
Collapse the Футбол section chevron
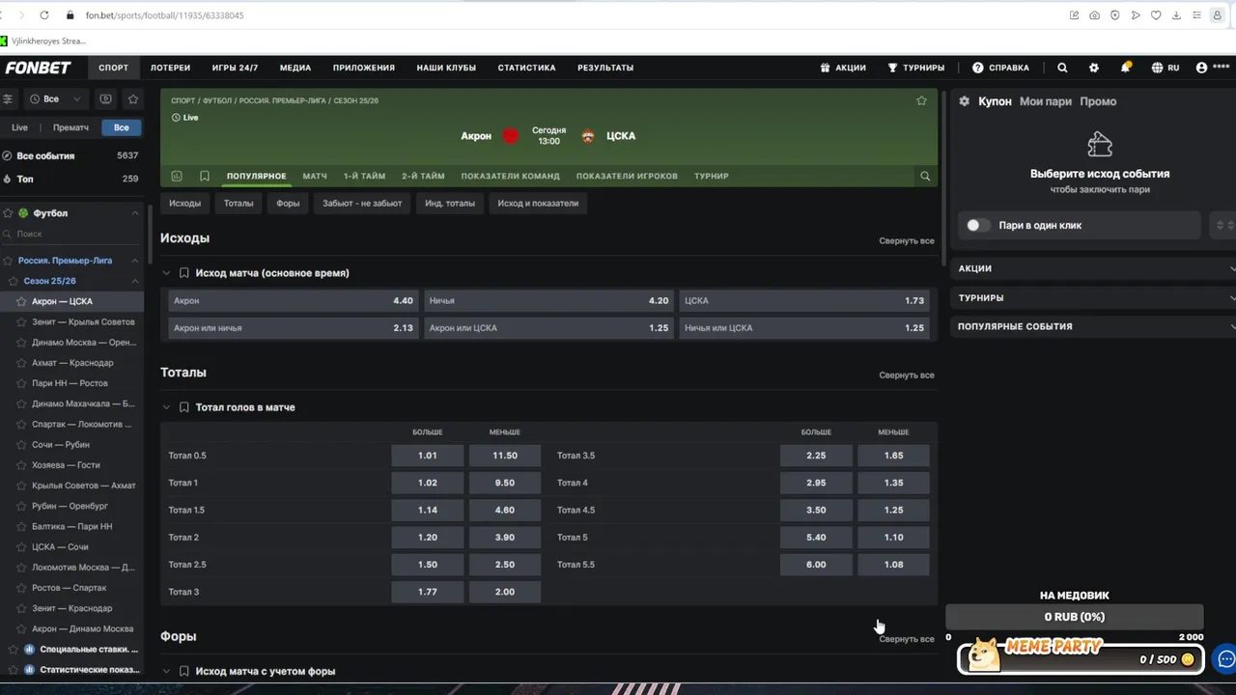(135, 213)
